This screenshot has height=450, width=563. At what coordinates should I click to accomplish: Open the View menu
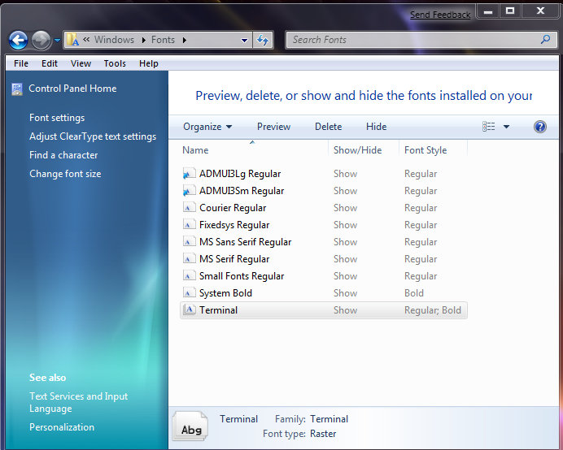[81, 63]
